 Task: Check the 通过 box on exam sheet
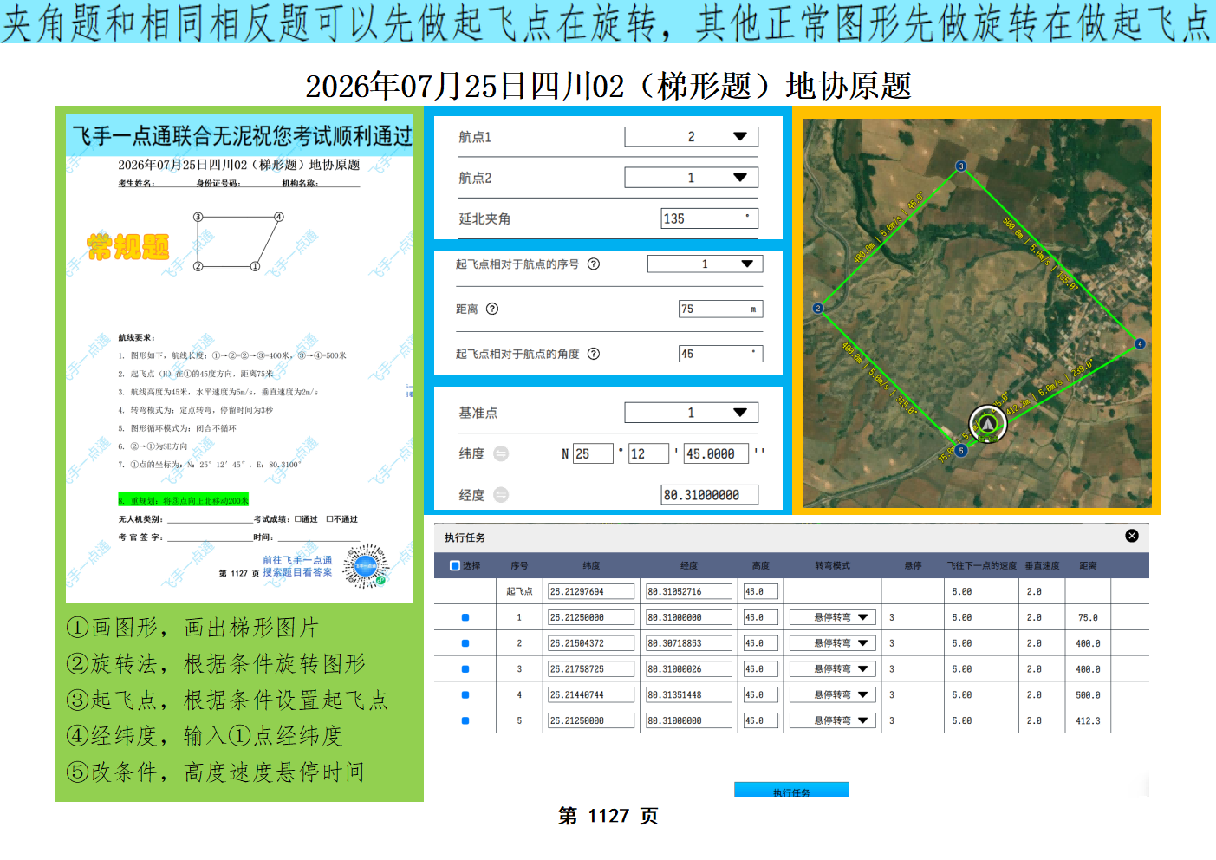[x=297, y=519]
